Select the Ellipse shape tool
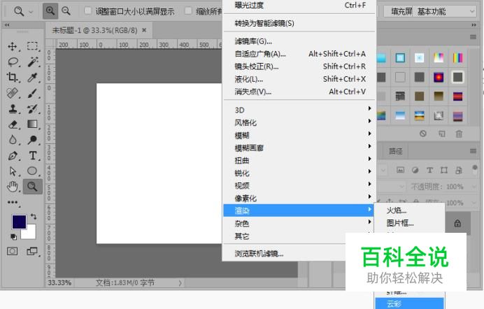Viewport: 484px width, 309px height. pos(32,171)
